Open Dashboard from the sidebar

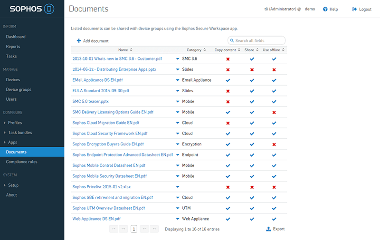(x=16, y=37)
